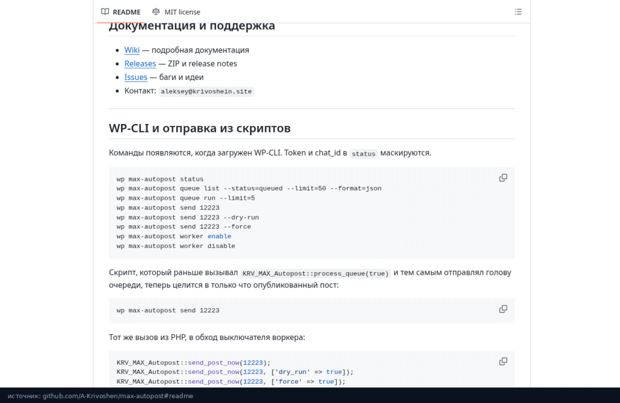Click the PHP line with 'dry_run' => true

point(235,372)
